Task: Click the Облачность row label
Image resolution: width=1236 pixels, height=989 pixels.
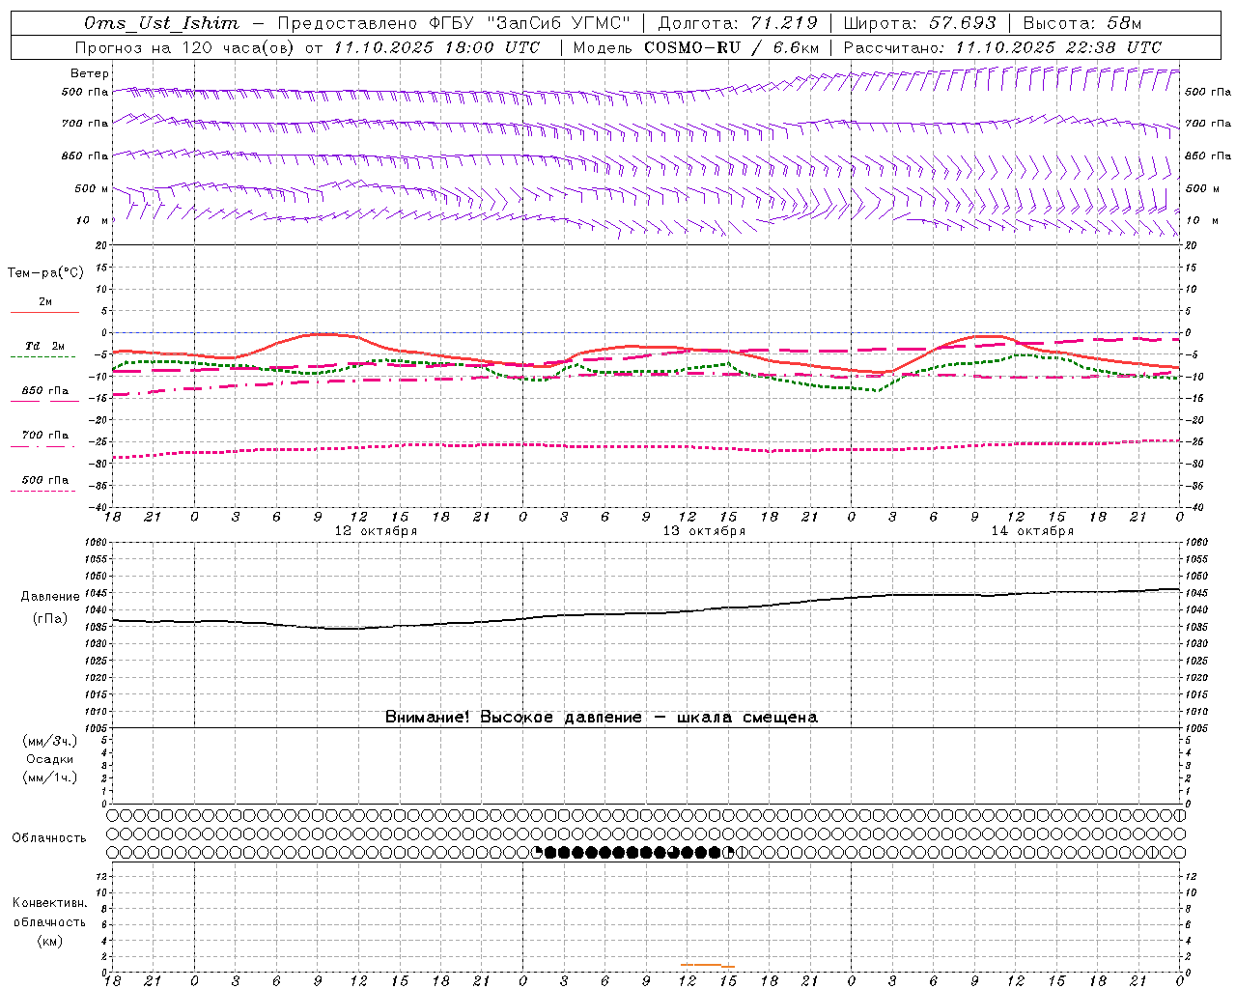Action: pyautogui.click(x=49, y=838)
